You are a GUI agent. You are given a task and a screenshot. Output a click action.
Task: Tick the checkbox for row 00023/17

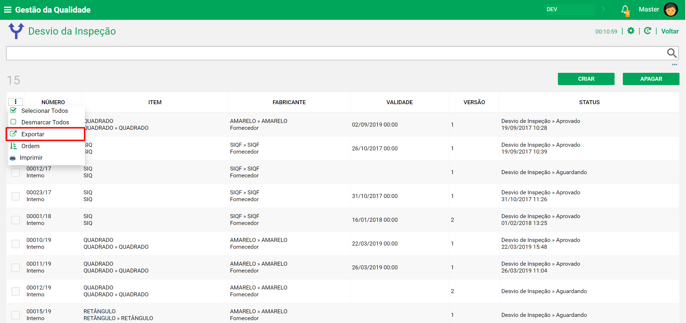tap(16, 196)
